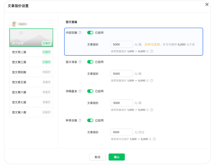Viewport: 214px width, 165px height.
Task: Select 图文第五篇 in the list
Action: [x=31, y=82]
